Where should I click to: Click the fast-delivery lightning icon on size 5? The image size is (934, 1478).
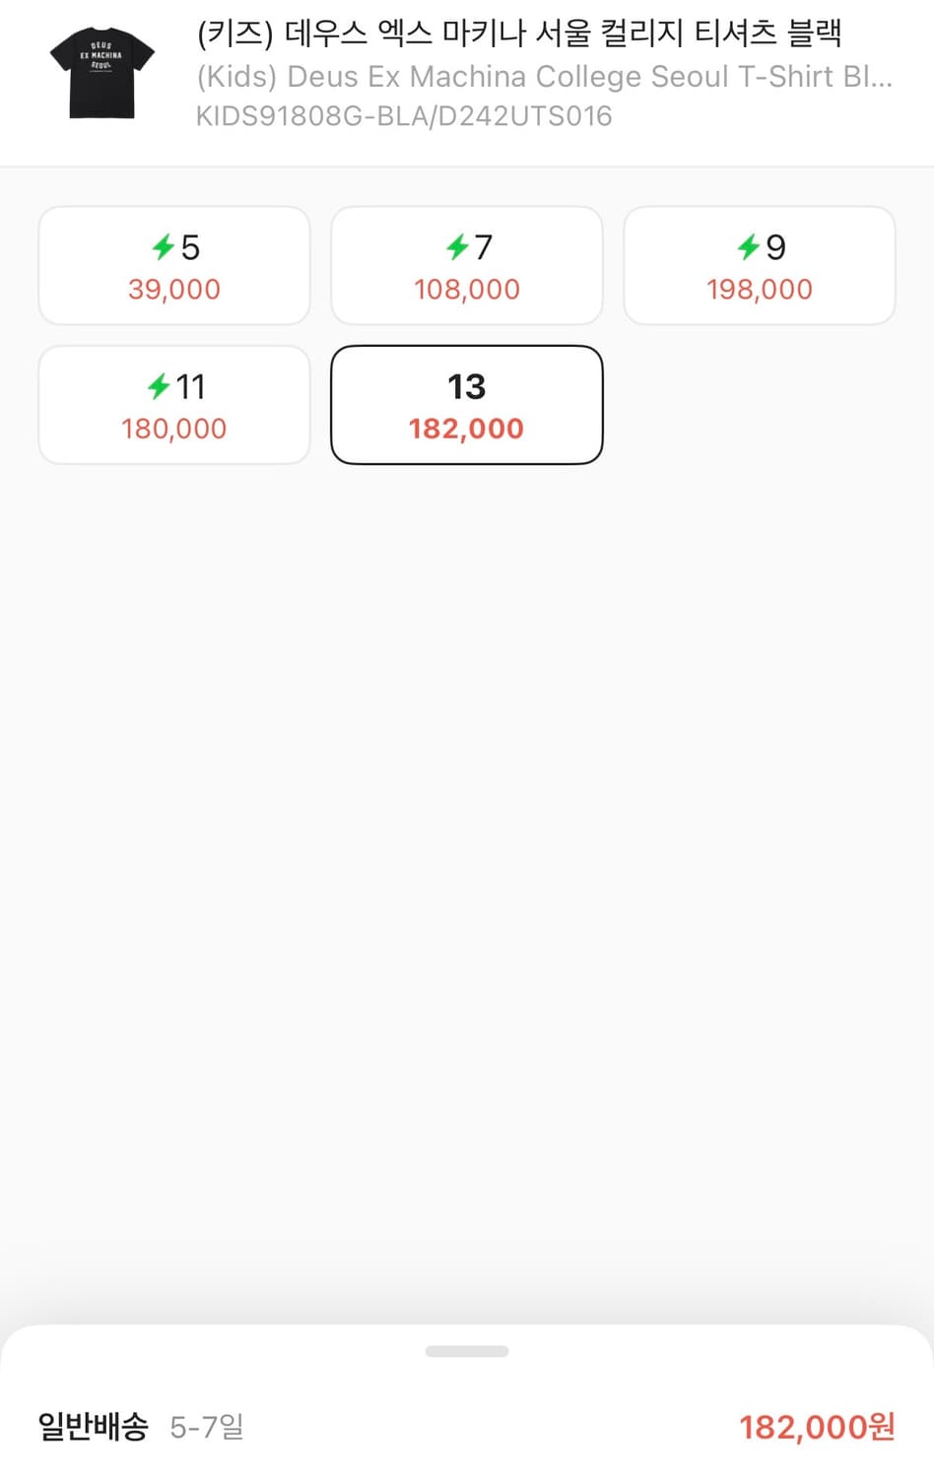tap(163, 246)
